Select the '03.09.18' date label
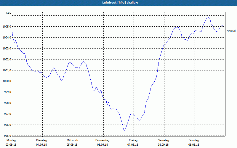The height and width of the screenshot is (148, 237). tap(11, 145)
